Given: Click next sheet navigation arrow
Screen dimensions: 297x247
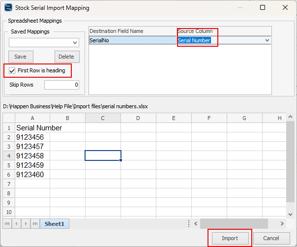Looking at the screenshot, I should (x=26, y=224).
